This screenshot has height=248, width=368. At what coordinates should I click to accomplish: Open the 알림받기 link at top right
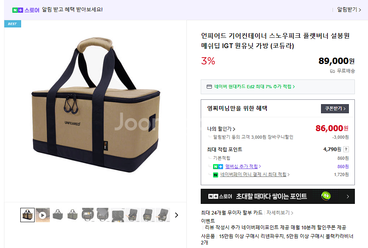tap(349, 10)
